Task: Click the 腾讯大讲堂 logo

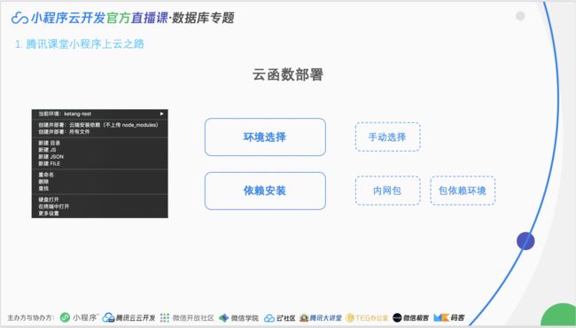Action: pyautogui.click(x=304, y=317)
